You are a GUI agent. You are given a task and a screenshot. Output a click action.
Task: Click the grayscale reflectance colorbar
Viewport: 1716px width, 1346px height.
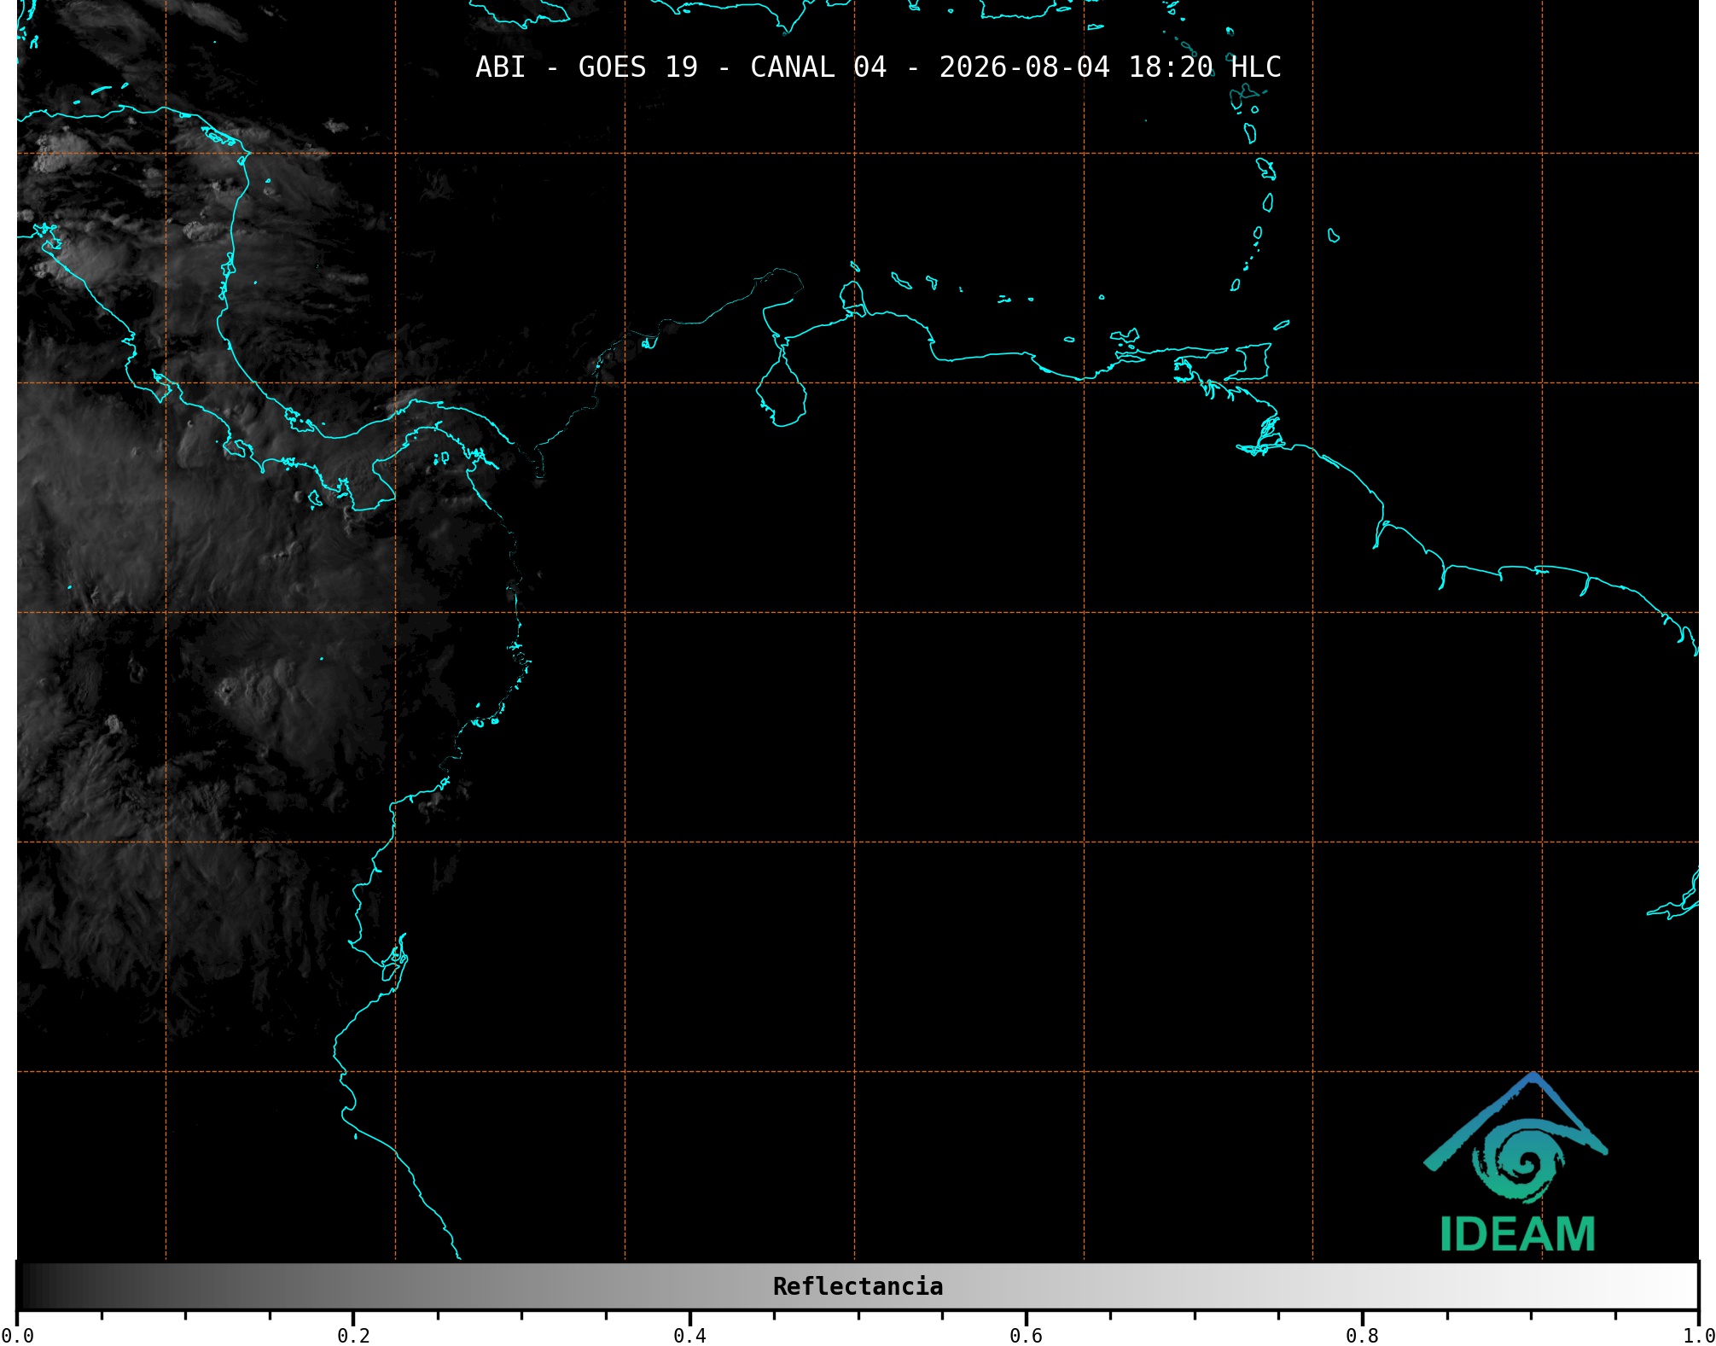coord(858,1286)
